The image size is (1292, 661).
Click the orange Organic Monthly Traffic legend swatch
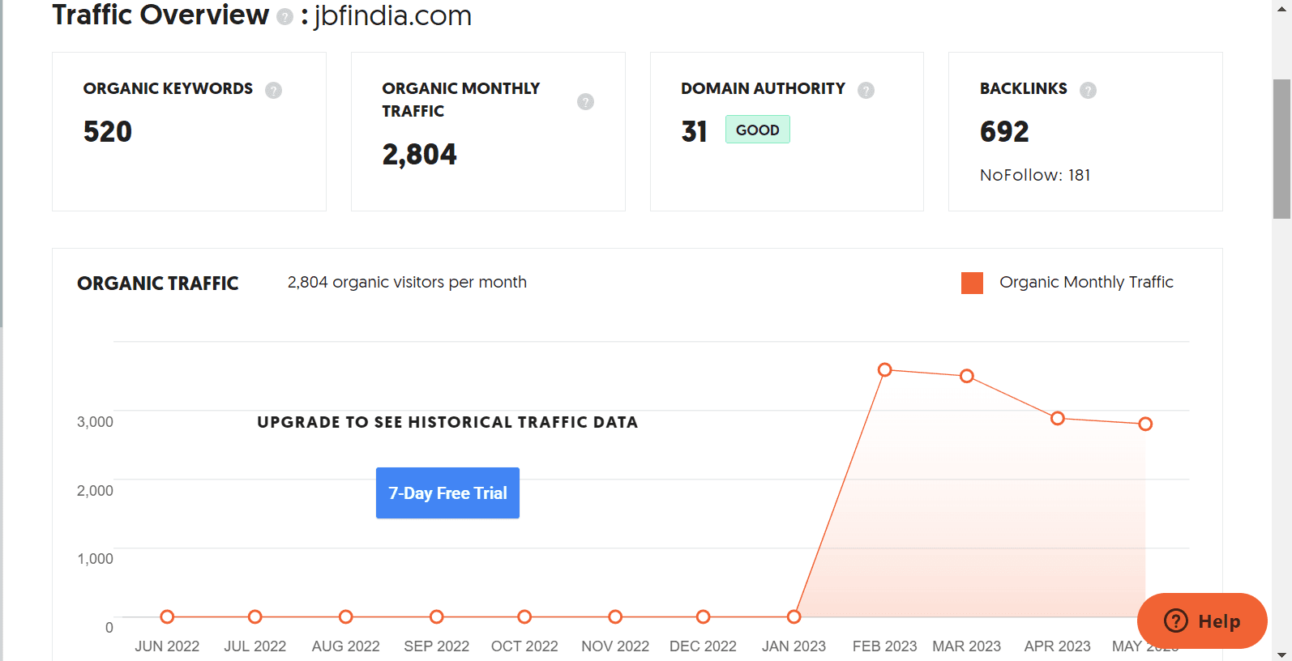pyautogui.click(x=972, y=283)
